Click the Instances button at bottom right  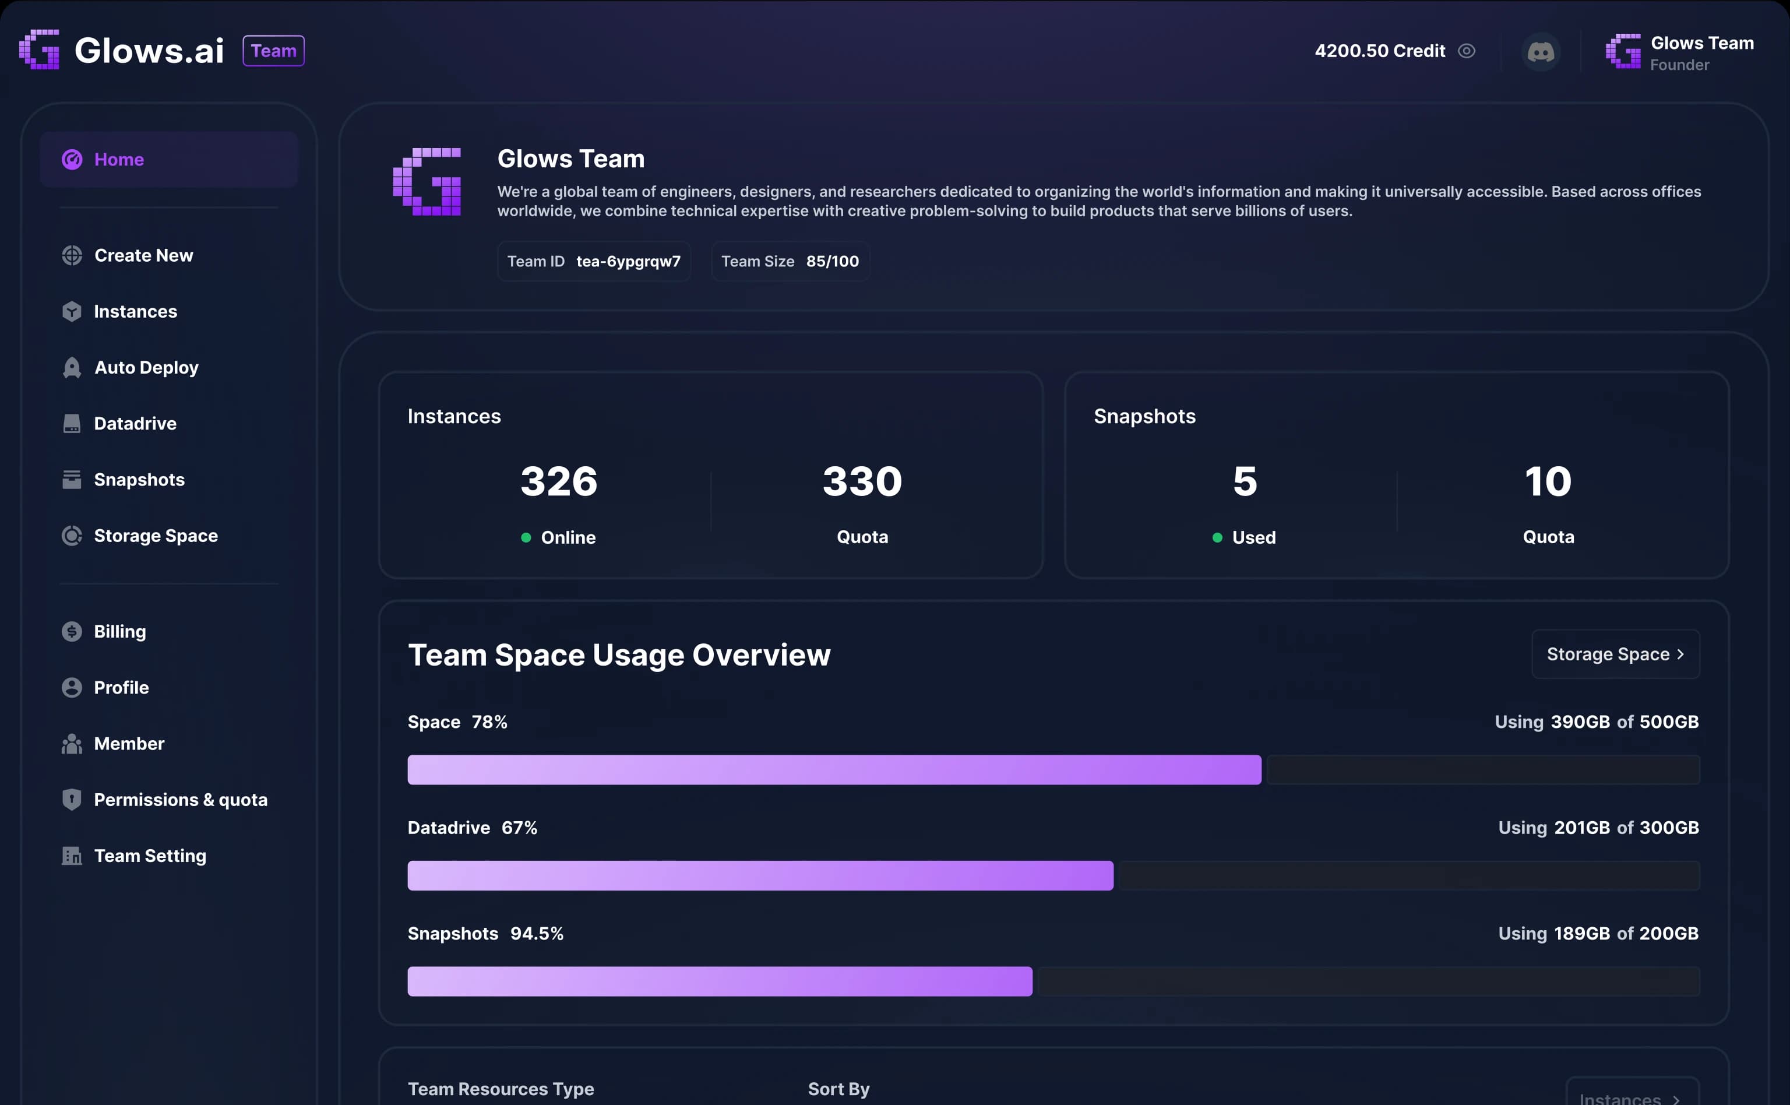click(1632, 1092)
